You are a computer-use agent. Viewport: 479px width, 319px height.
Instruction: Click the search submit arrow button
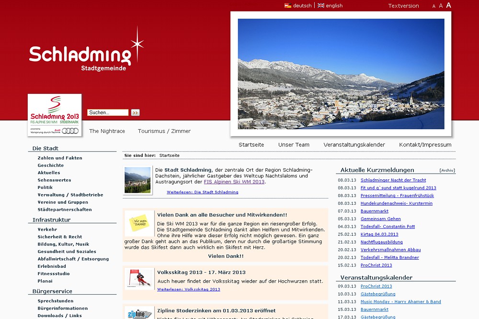click(136, 112)
